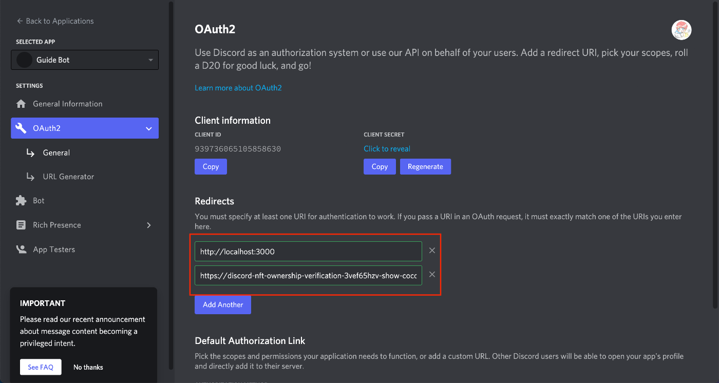Image resolution: width=719 pixels, height=383 pixels.
Task: Click the Default Authorization Link heading
Action: point(250,341)
